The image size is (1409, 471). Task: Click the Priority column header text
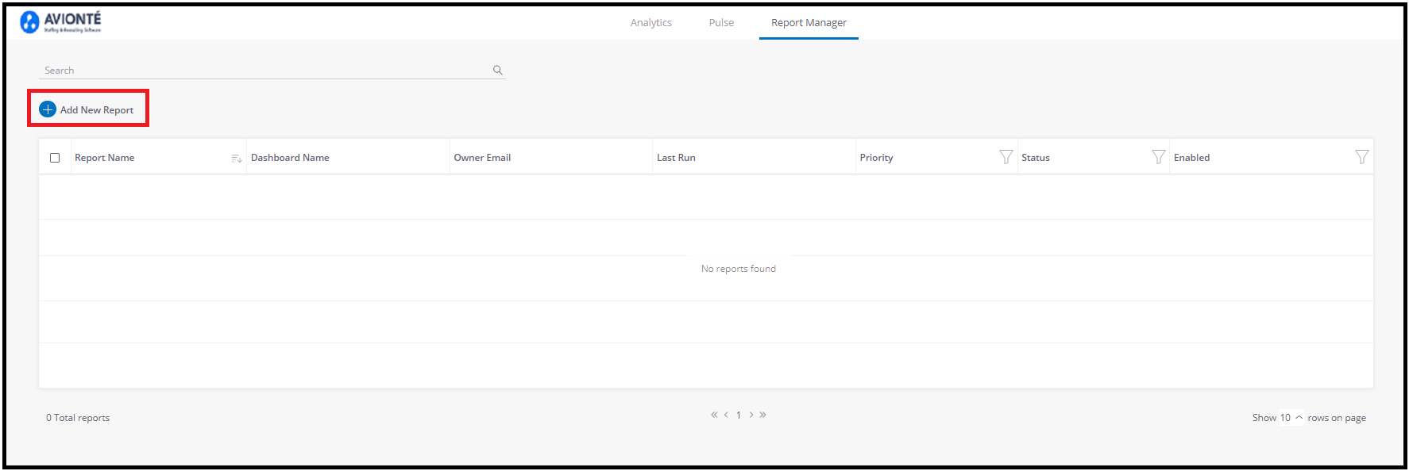[876, 158]
